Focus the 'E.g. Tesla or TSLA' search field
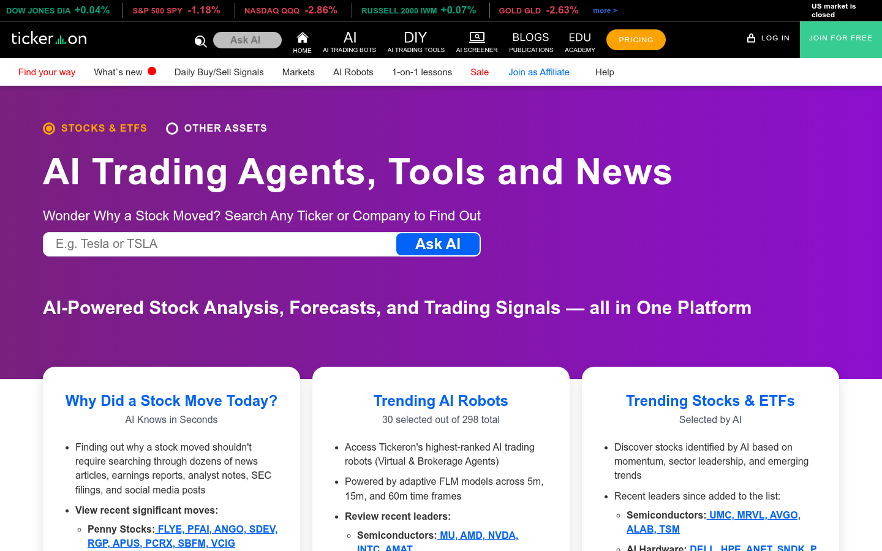The width and height of the screenshot is (882, 551). click(220, 244)
